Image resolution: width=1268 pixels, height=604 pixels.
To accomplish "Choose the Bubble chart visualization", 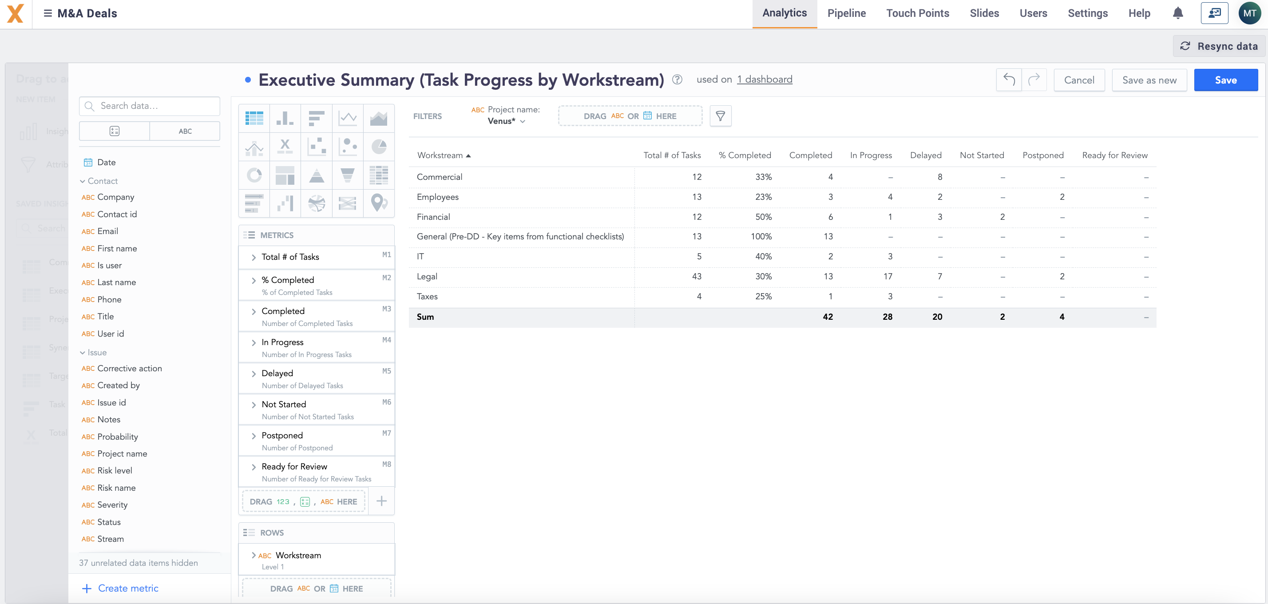I will click(348, 147).
